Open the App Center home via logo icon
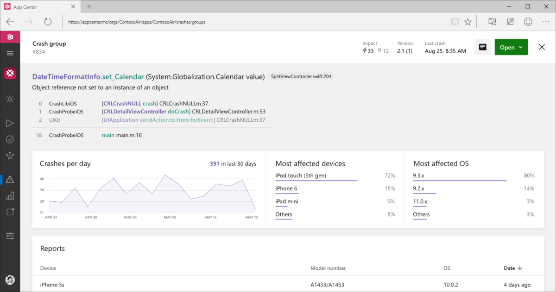Viewport: 556px width, 292px height. pyautogui.click(x=10, y=37)
